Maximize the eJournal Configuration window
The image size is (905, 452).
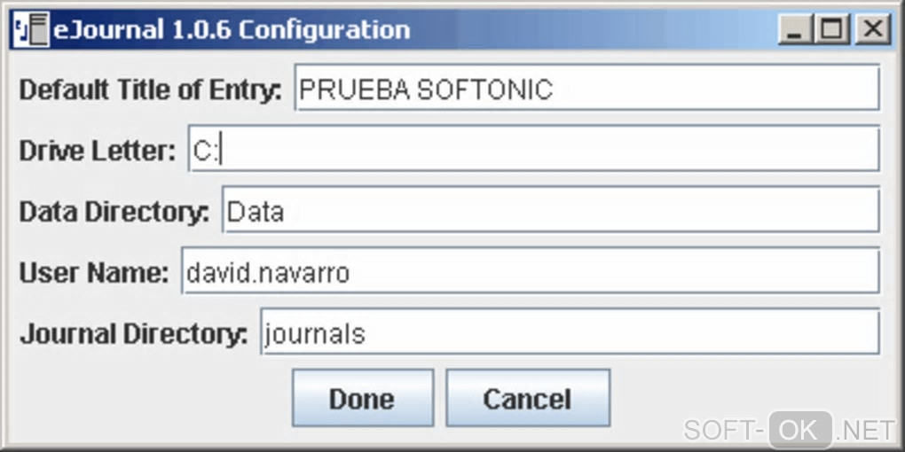[832, 31]
